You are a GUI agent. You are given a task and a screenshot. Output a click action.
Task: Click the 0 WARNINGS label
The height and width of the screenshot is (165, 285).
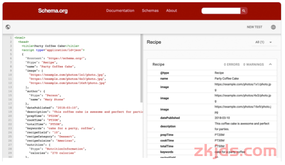coord(254,64)
